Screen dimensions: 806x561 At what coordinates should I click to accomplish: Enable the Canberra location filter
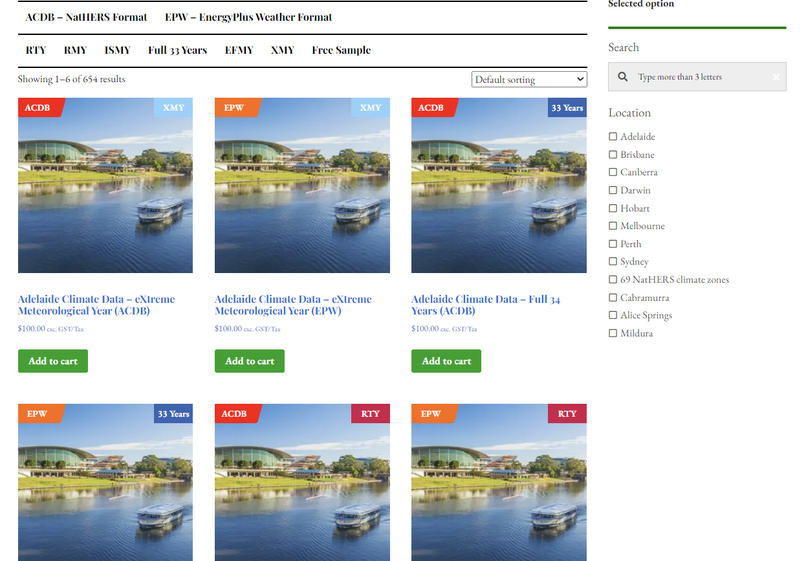coord(613,172)
